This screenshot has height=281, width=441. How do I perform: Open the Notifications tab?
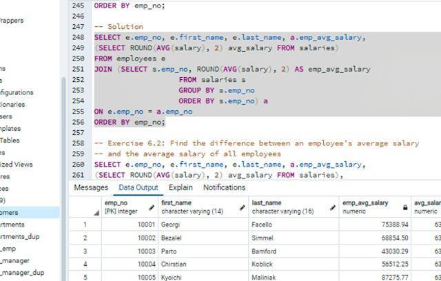225,187
